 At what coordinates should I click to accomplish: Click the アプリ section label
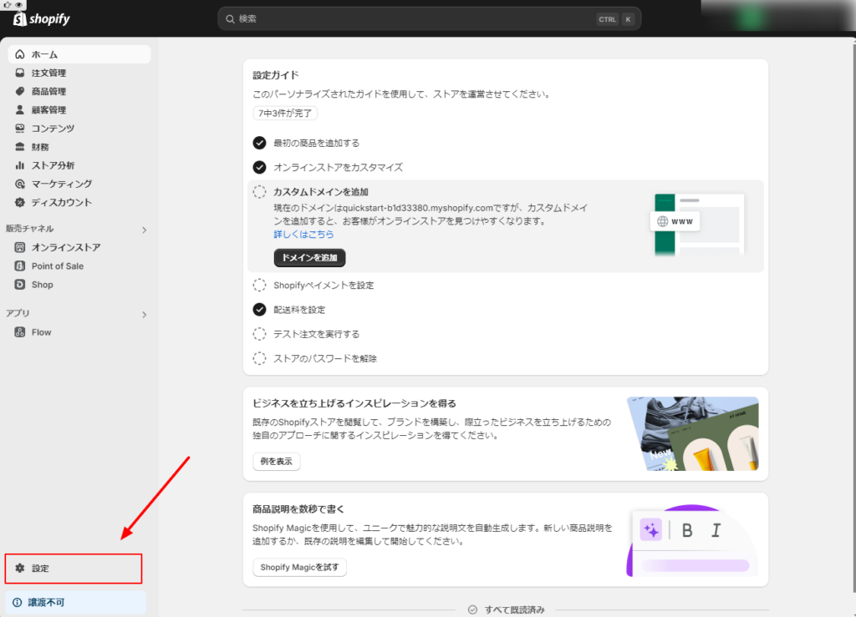(x=18, y=313)
